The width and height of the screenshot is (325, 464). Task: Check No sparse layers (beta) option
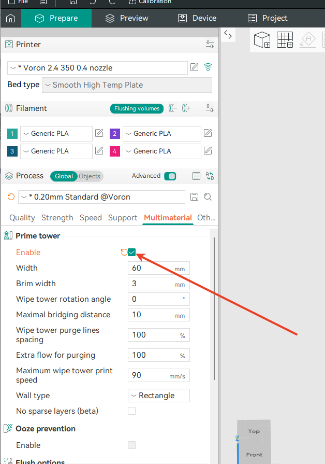[132, 411]
